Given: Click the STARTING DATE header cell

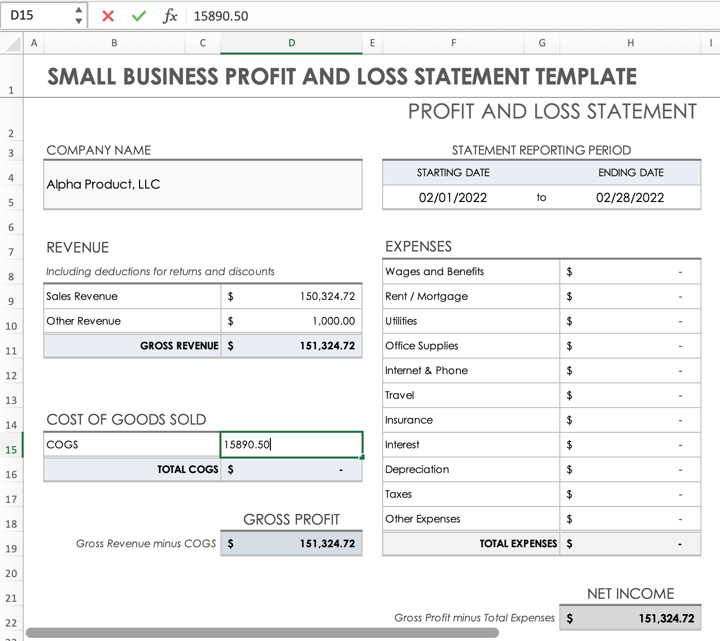Looking at the screenshot, I should tap(453, 173).
